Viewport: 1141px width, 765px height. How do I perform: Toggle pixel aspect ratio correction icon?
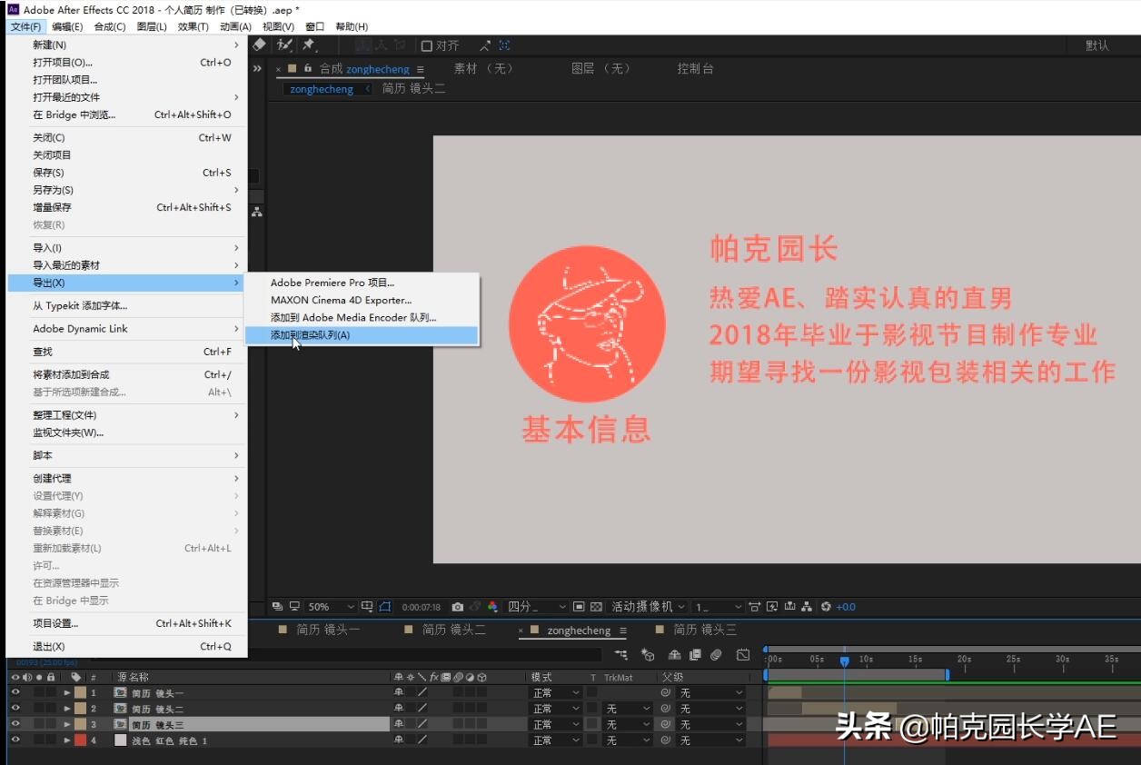(x=756, y=607)
